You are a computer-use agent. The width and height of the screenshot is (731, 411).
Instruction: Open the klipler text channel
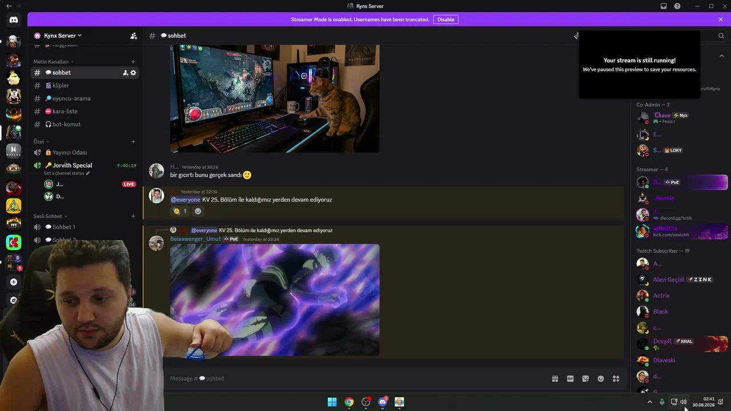coord(85,86)
